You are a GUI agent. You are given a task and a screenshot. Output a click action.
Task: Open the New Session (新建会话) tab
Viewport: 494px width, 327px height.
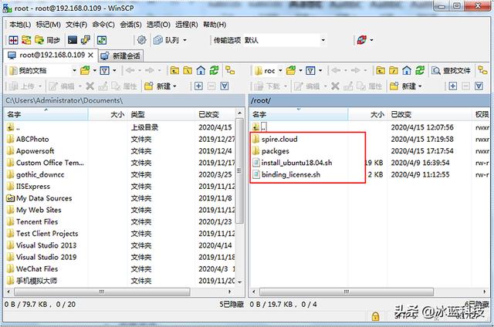[x=121, y=56]
